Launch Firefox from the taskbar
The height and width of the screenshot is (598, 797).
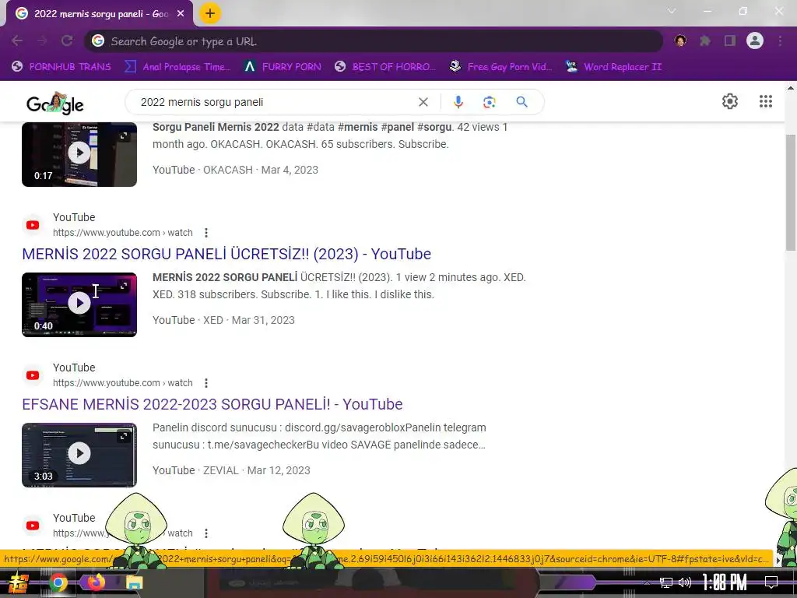click(x=96, y=582)
